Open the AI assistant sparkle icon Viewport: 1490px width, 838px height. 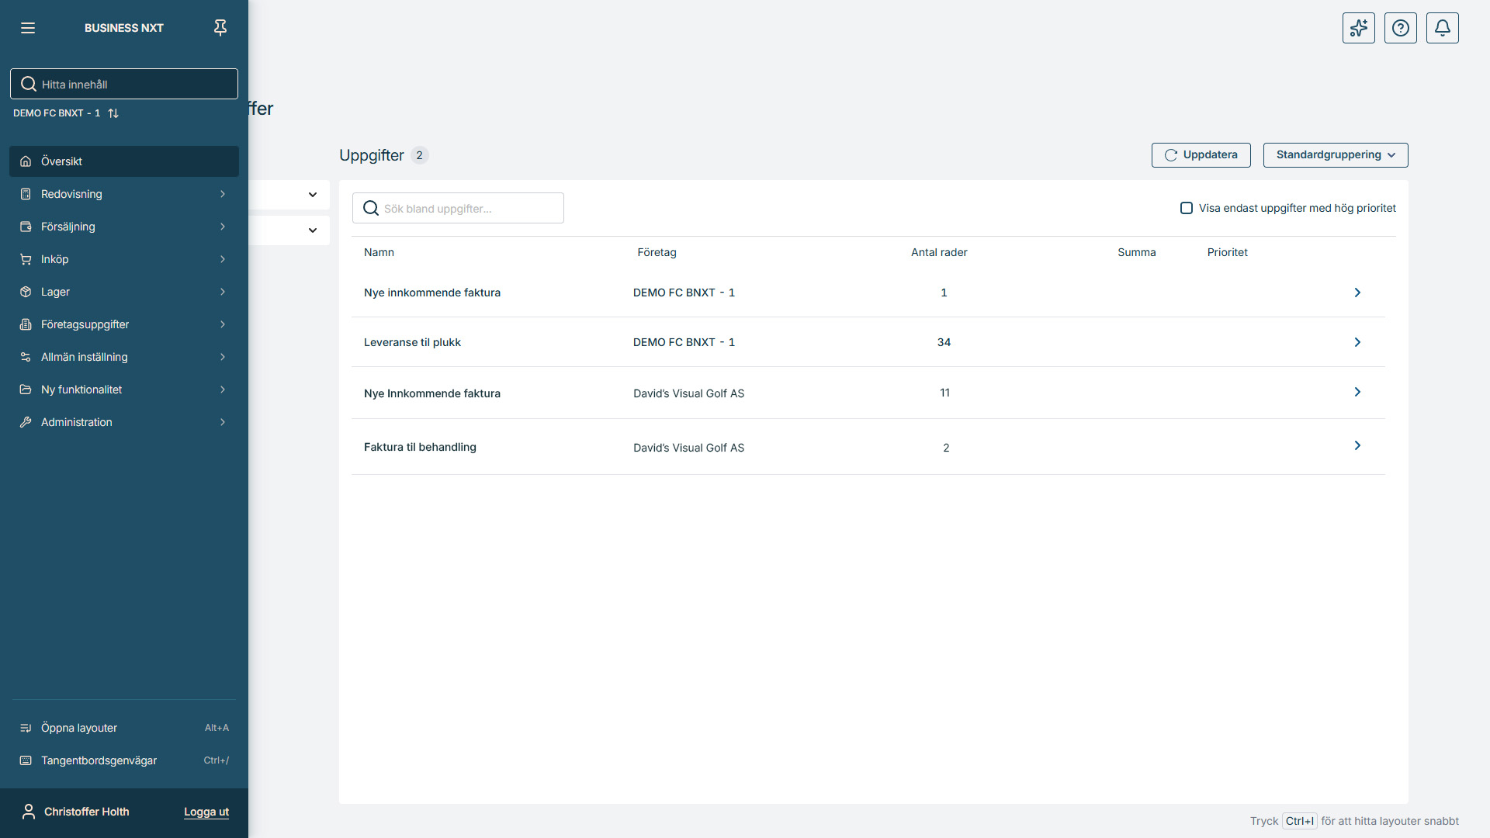pyautogui.click(x=1358, y=28)
